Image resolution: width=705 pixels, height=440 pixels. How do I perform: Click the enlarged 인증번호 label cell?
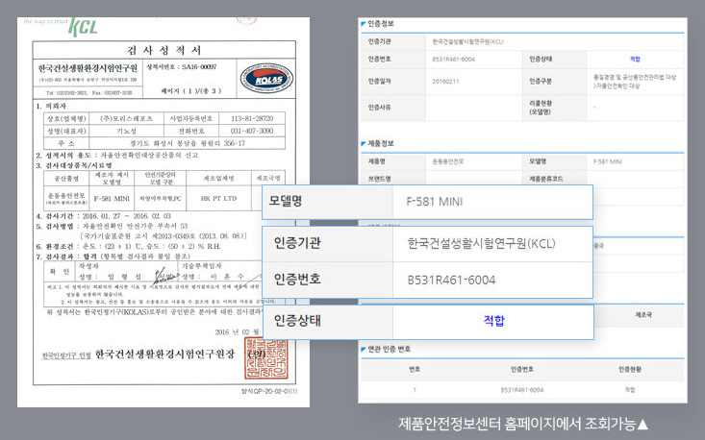pos(327,280)
